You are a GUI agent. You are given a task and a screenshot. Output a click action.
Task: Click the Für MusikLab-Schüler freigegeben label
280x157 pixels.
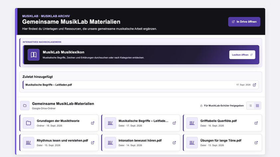pyautogui.click(x=224, y=106)
